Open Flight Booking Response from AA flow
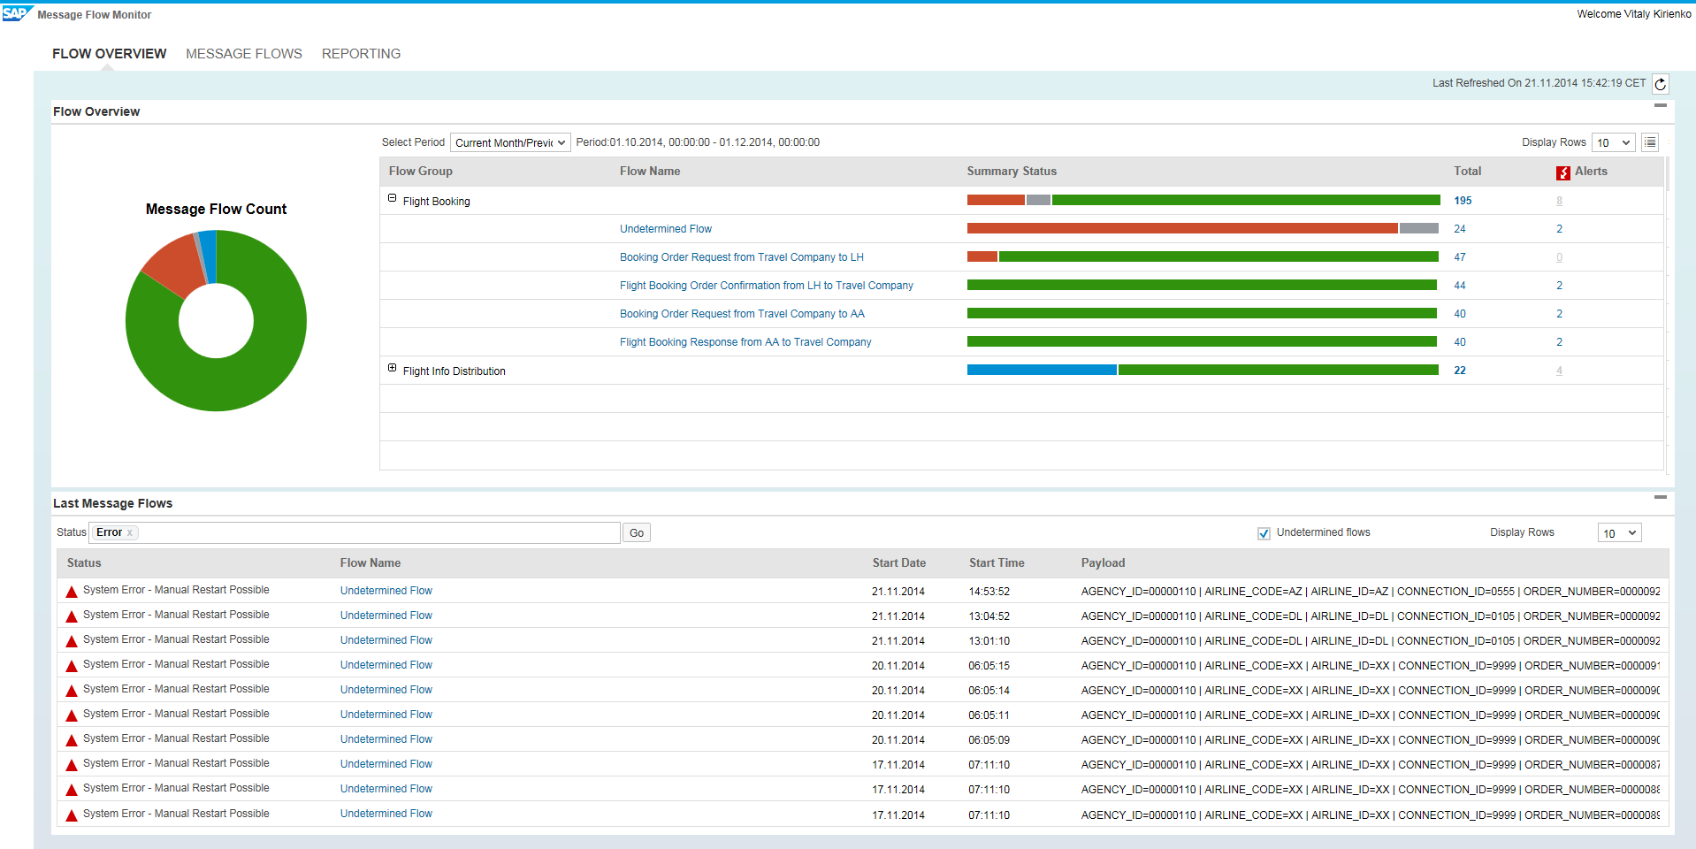This screenshot has height=849, width=1696. [745, 342]
